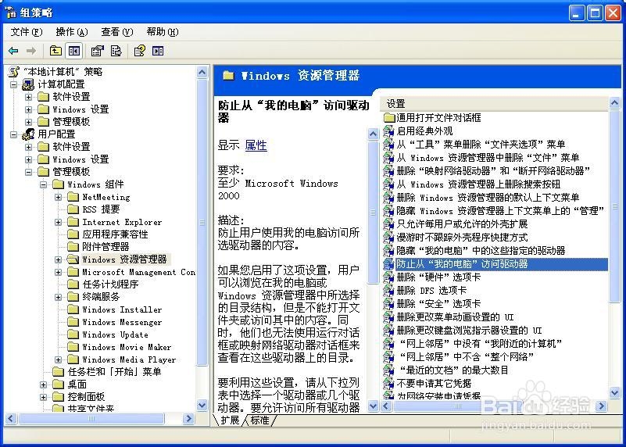Maximize the 组策略 window

(595, 13)
